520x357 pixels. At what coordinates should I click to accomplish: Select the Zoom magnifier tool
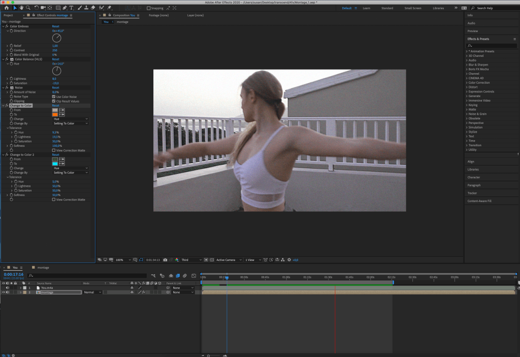(x=28, y=8)
